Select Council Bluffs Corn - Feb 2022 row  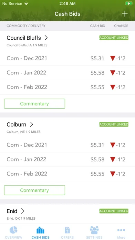pos(67,87)
